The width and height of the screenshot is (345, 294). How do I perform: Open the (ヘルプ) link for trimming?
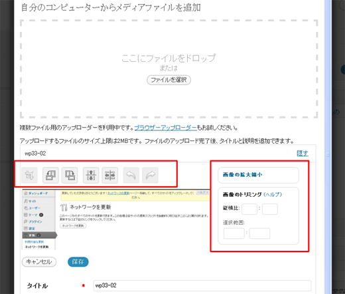click(x=273, y=194)
